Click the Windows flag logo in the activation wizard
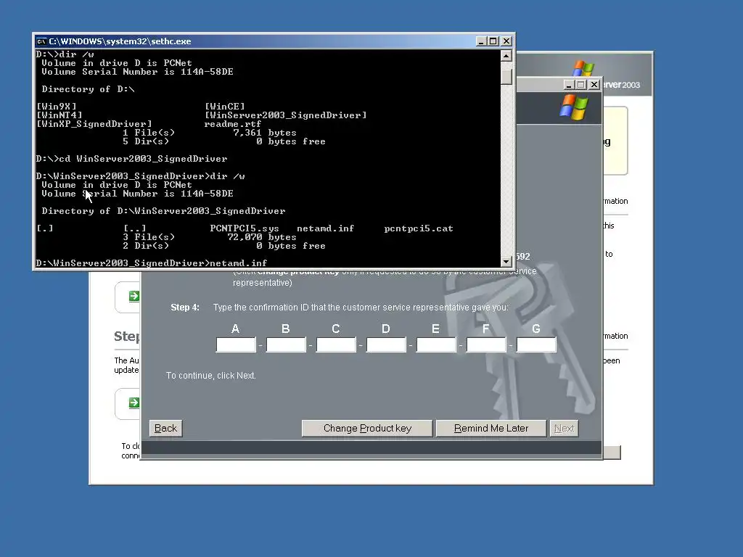Screen dimensions: 743x557 [x=573, y=107]
